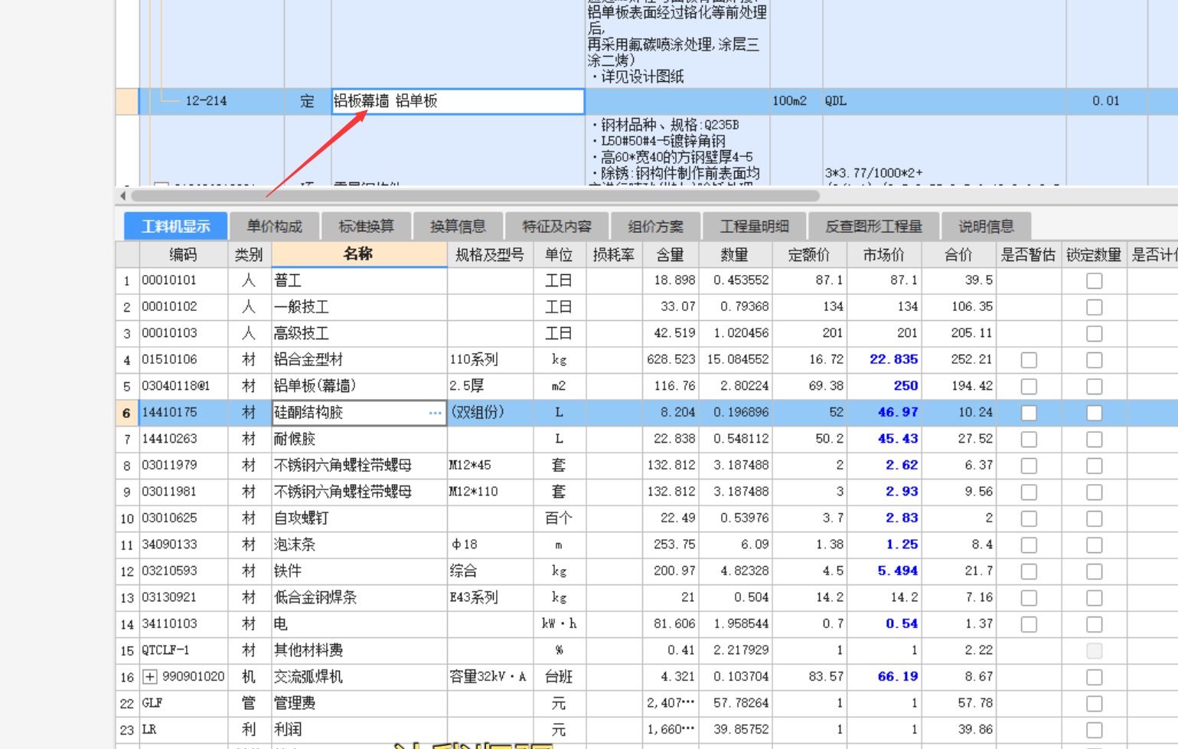Select the 低合金钢焊条 name cell
This screenshot has width=1178, height=749.
pos(359,597)
